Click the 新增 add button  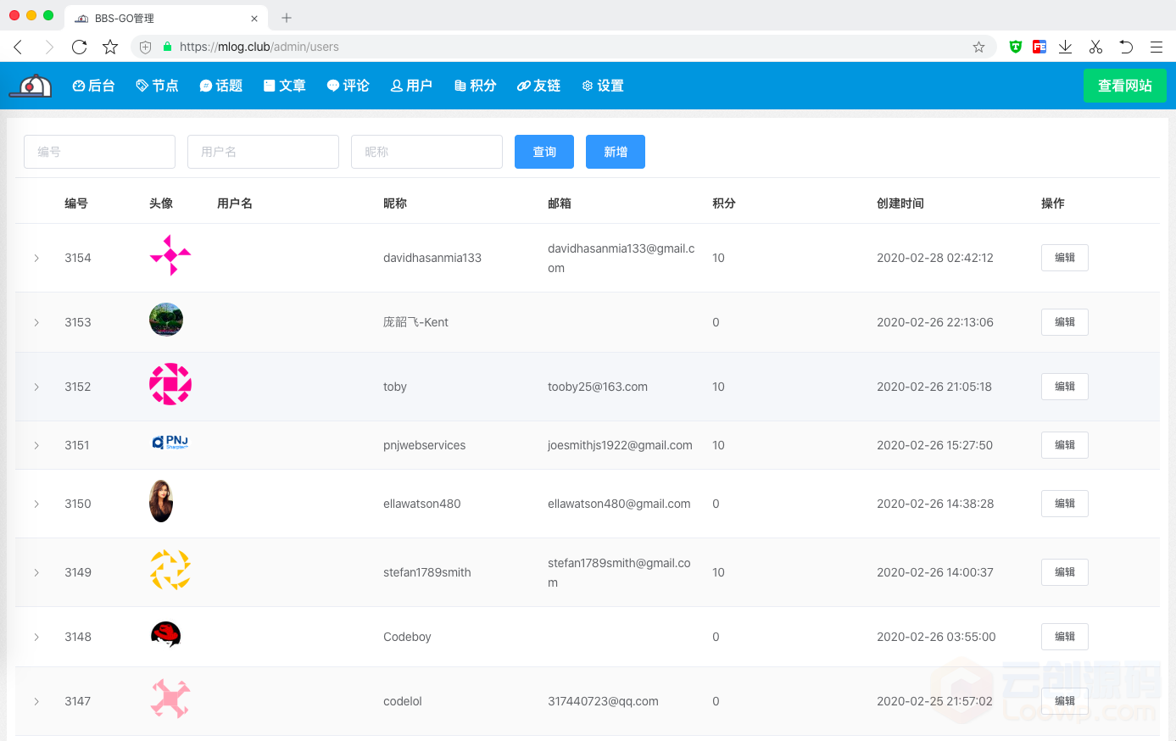click(x=616, y=152)
